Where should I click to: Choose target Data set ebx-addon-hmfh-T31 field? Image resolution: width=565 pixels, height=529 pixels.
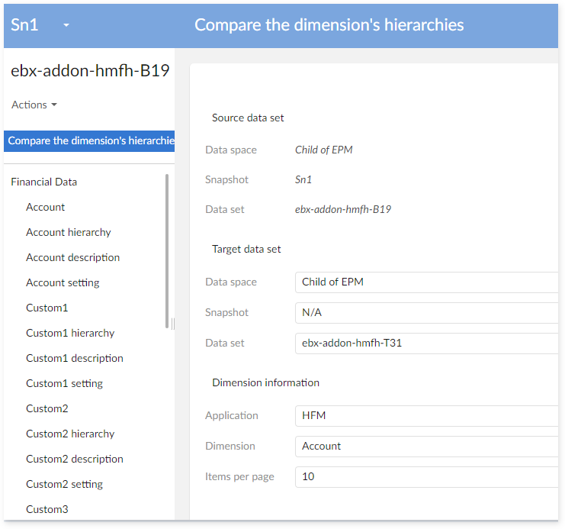(425, 343)
